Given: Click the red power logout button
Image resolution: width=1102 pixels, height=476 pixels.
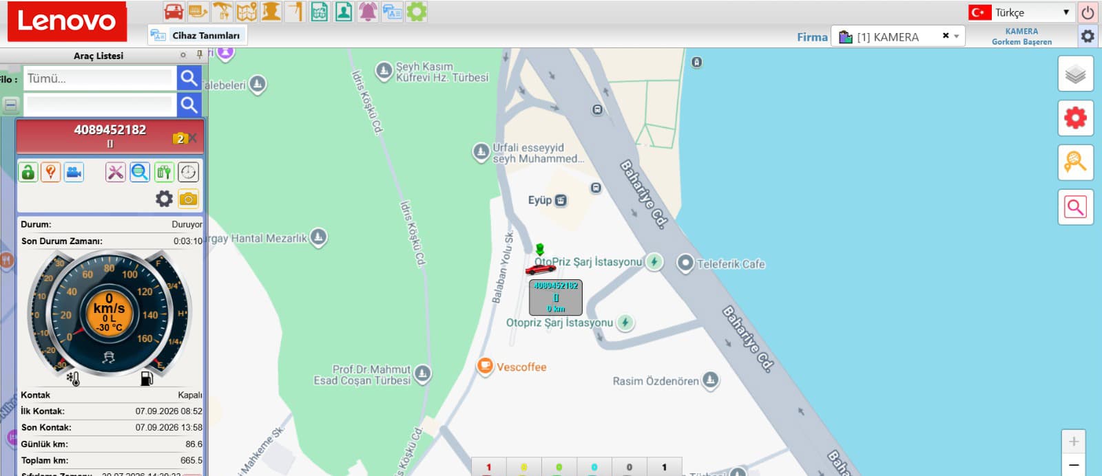Looking at the screenshot, I should click(1088, 12).
